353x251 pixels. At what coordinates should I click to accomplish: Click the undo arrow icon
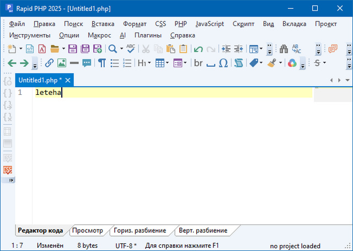click(x=198, y=49)
